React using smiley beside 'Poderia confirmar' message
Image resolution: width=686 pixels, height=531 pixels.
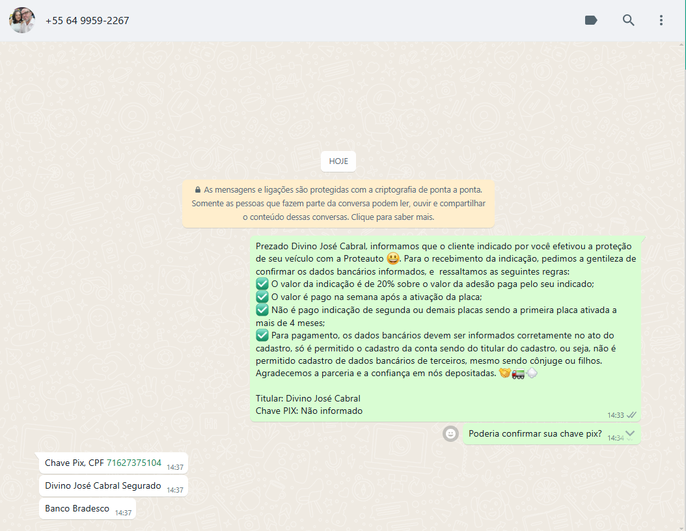tap(450, 433)
